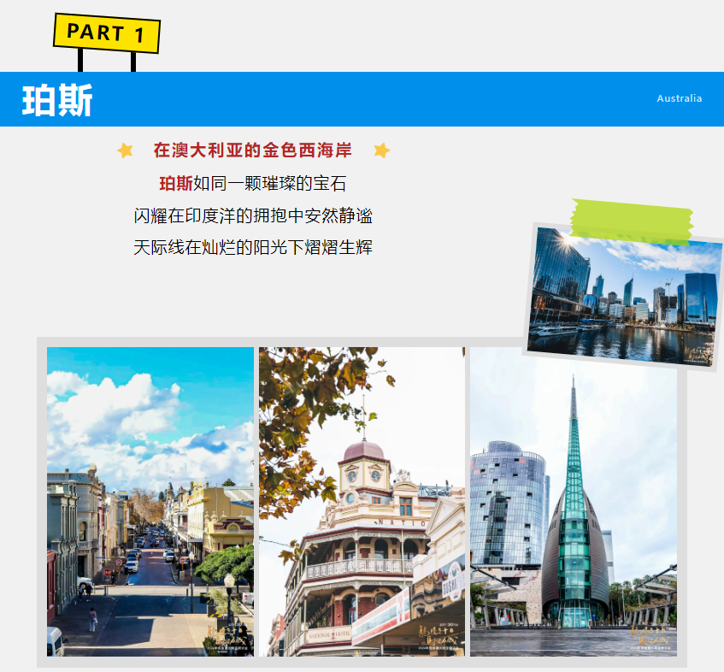Viewport: 724px width, 672px height.
Task: Toggle the red heading 在澳大利亚的金色西海岸
Action: click(252, 150)
